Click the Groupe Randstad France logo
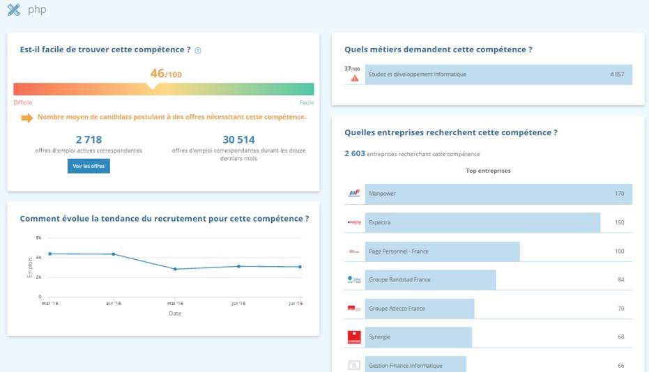 tap(354, 280)
